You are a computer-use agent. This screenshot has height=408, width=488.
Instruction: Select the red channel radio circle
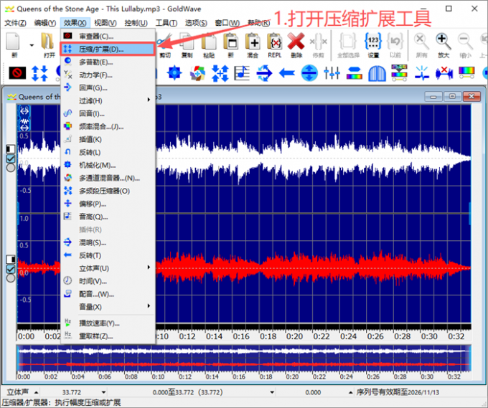click(11, 278)
